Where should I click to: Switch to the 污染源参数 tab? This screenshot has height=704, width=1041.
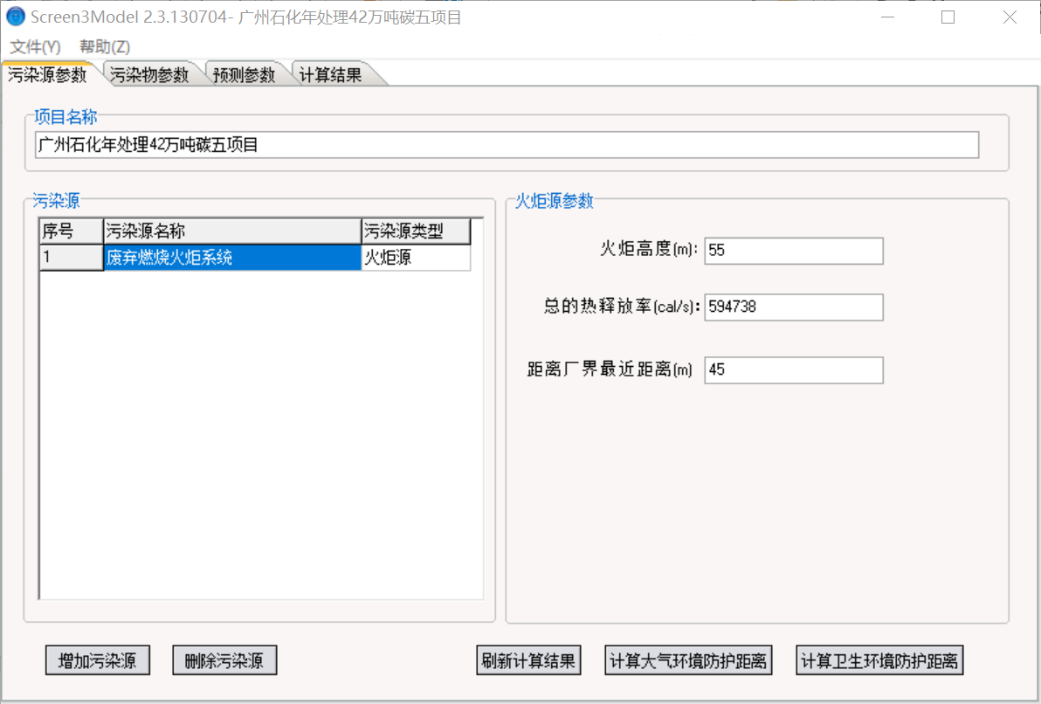48,74
